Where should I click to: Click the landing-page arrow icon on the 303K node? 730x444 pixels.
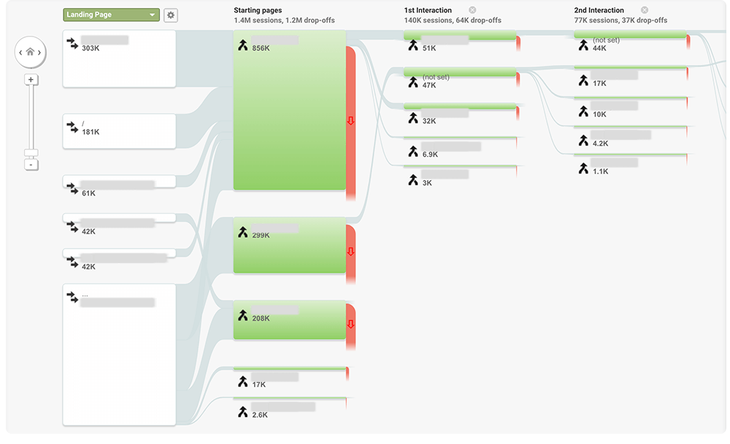pyautogui.click(x=72, y=44)
